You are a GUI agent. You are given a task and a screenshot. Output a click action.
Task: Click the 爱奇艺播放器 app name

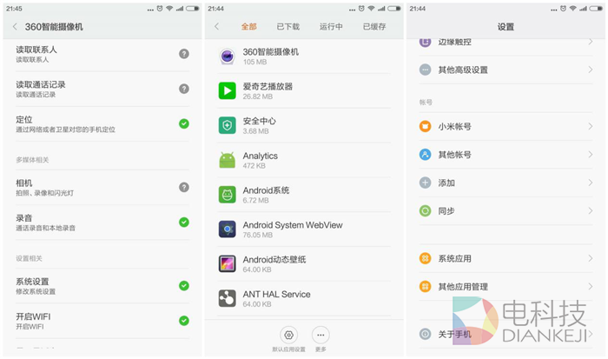coord(268,87)
